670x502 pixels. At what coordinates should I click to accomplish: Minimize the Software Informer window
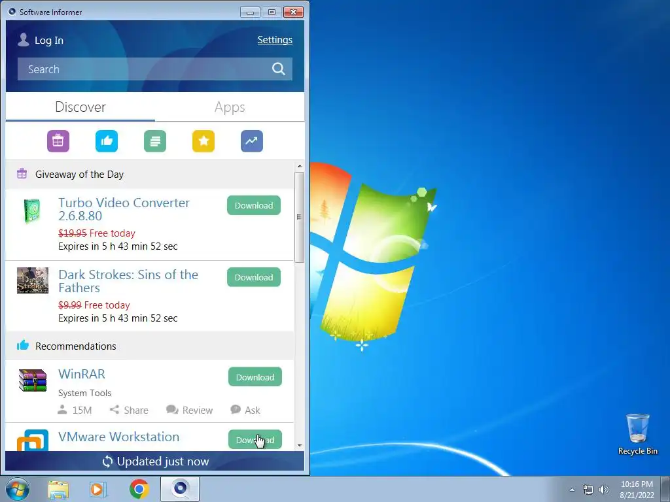tap(251, 12)
